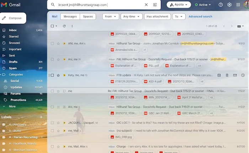Viewport: 249px width, 153px height.
Task: Switch to the Messages tab
Action: 70,17
